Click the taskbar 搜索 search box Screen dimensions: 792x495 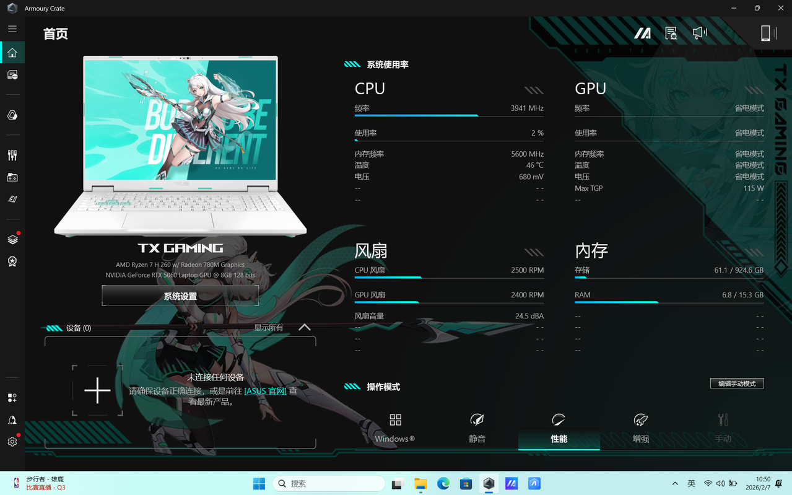point(329,483)
